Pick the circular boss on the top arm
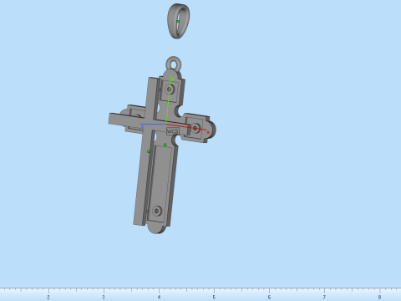 tap(170, 89)
